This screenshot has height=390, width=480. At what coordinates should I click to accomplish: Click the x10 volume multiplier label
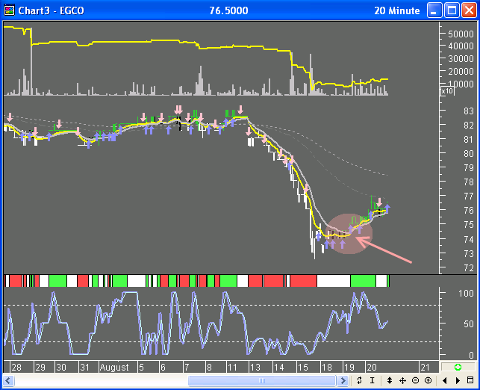[447, 91]
